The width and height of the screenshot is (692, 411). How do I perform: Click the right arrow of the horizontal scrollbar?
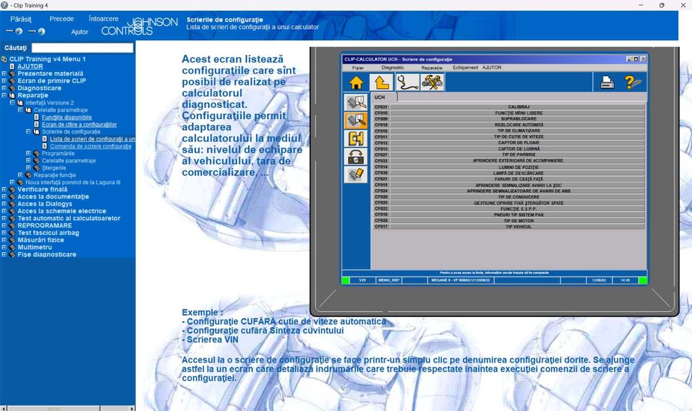click(131, 408)
